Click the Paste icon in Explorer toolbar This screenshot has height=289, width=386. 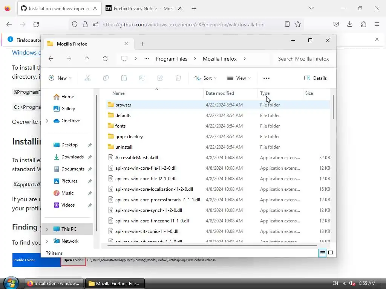[124, 78]
